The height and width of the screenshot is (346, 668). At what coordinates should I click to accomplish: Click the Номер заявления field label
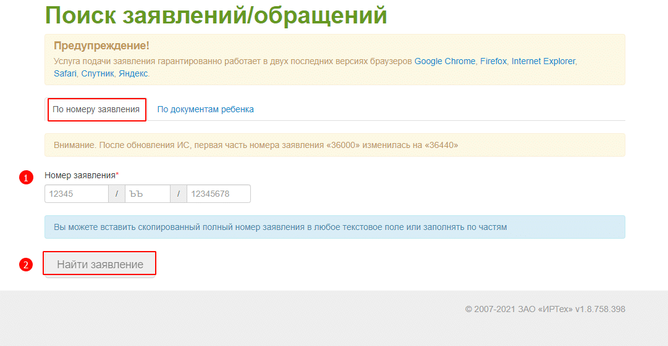tap(80, 175)
